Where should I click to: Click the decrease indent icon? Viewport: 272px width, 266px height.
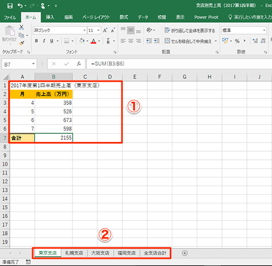pyautogui.click(x=149, y=41)
